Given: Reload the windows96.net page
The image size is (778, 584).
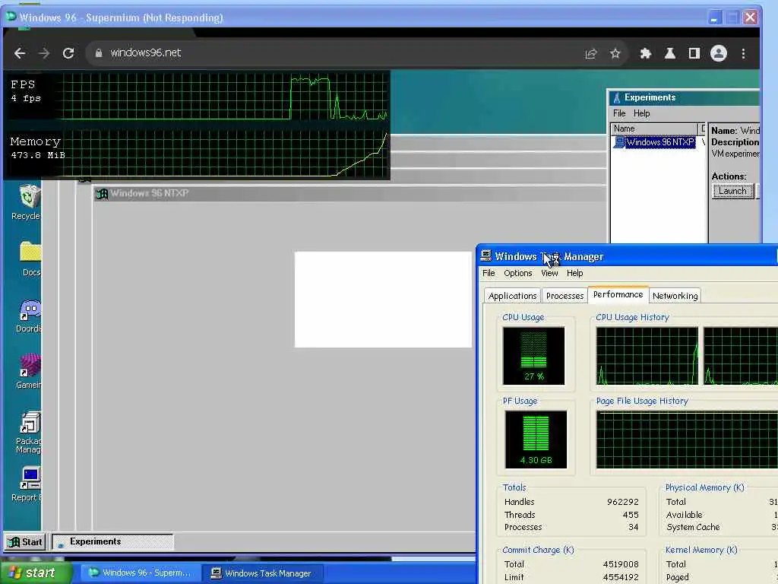Looking at the screenshot, I should (x=68, y=53).
